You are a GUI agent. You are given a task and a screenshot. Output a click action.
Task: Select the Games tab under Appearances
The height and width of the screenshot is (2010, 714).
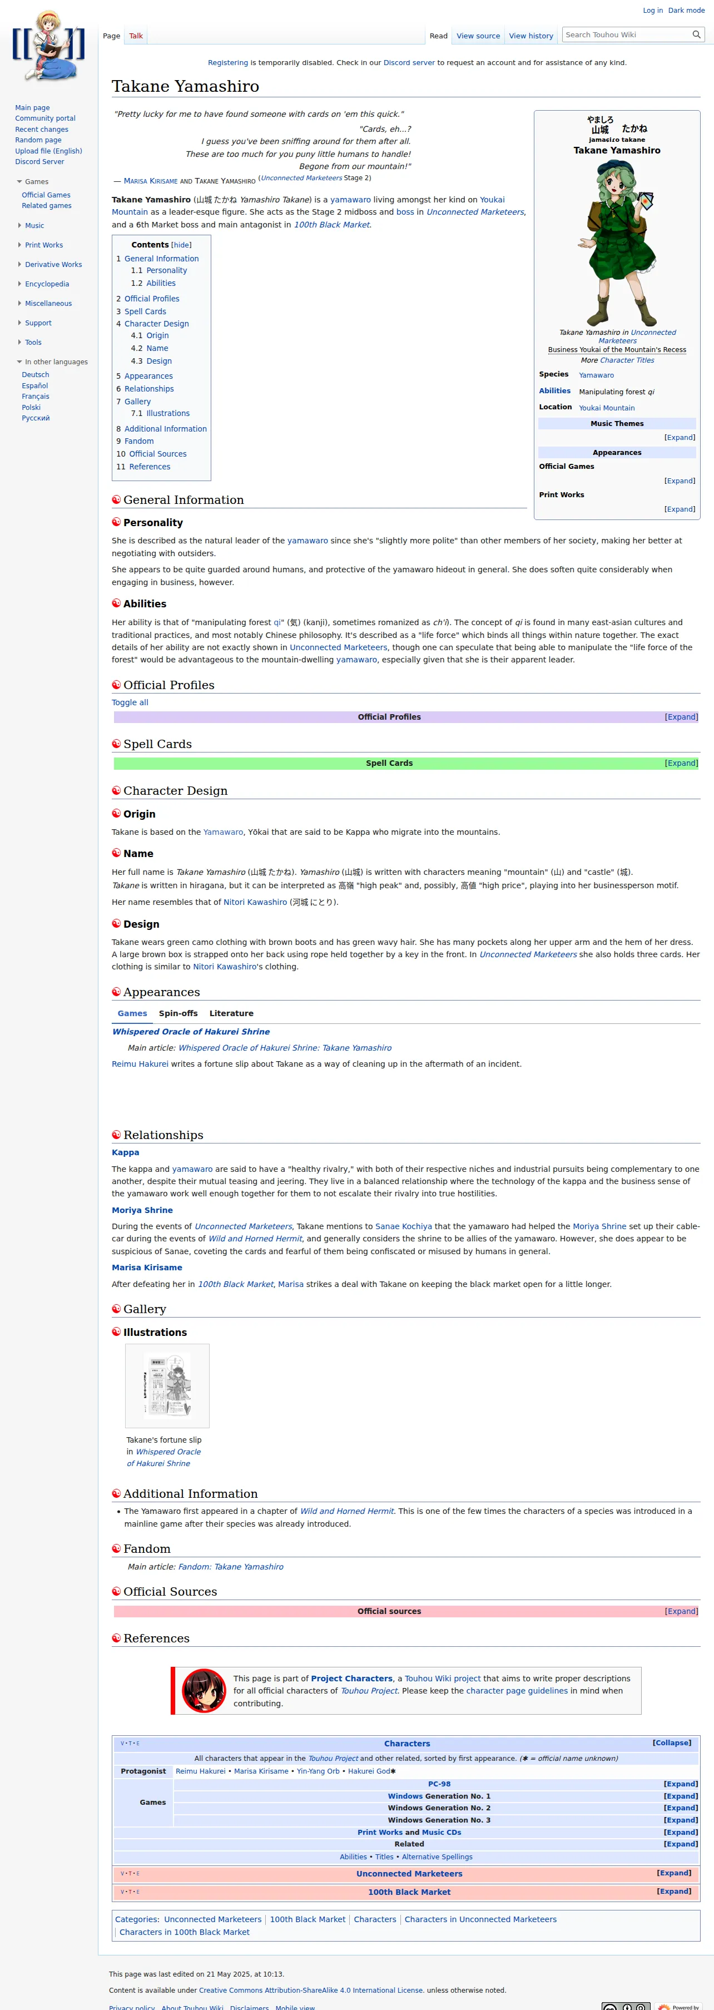[132, 1013]
